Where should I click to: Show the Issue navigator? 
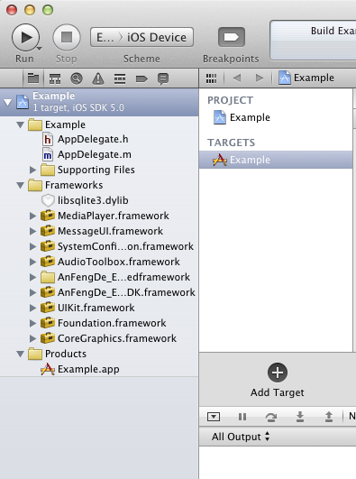[x=98, y=78]
